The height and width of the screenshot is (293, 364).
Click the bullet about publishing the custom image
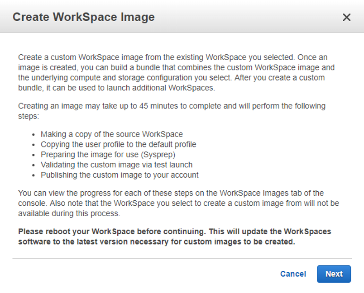click(120, 175)
